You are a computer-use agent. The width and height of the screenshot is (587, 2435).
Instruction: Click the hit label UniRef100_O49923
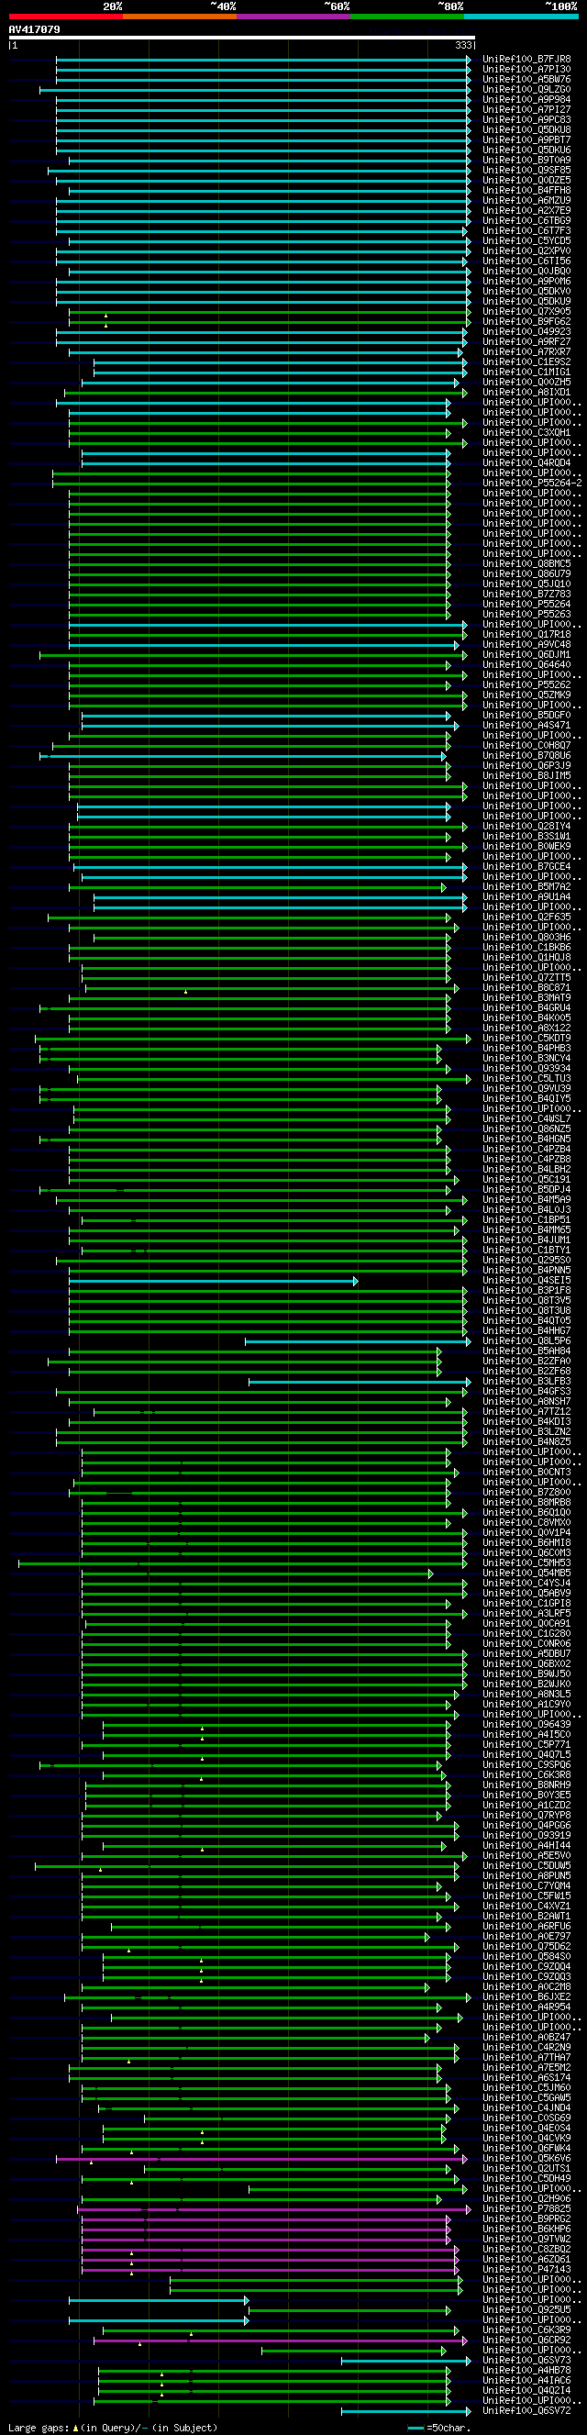coord(526,332)
